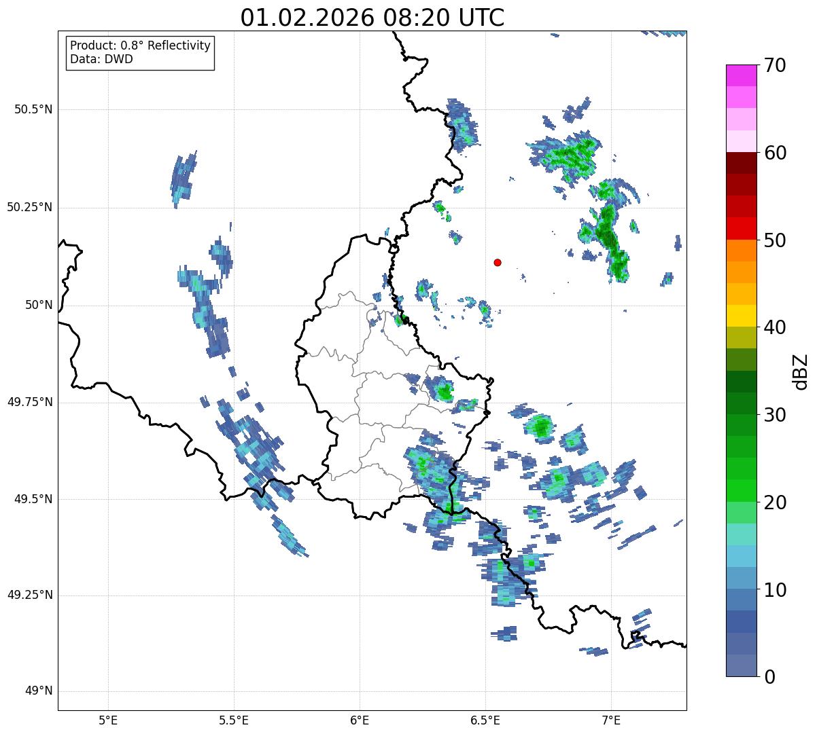Pick the magenta swatch at colorbar top
Viewport: 817px width, 734px height.
742,75
